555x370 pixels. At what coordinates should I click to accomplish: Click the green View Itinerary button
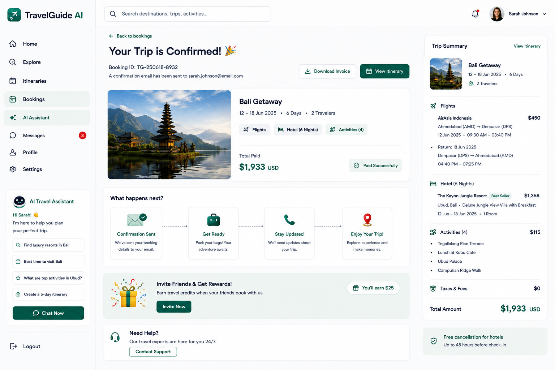(384, 71)
